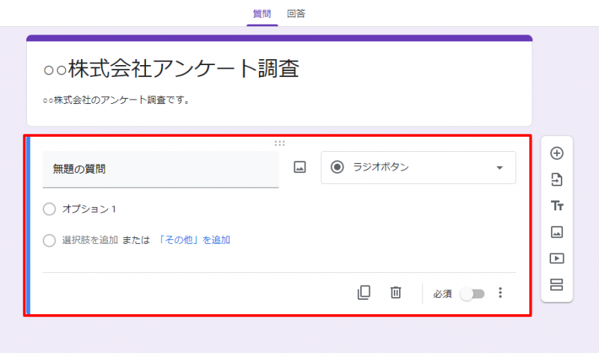Click the 「その他」を追加 link
Image resolution: width=599 pixels, height=353 pixels.
coord(194,241)
